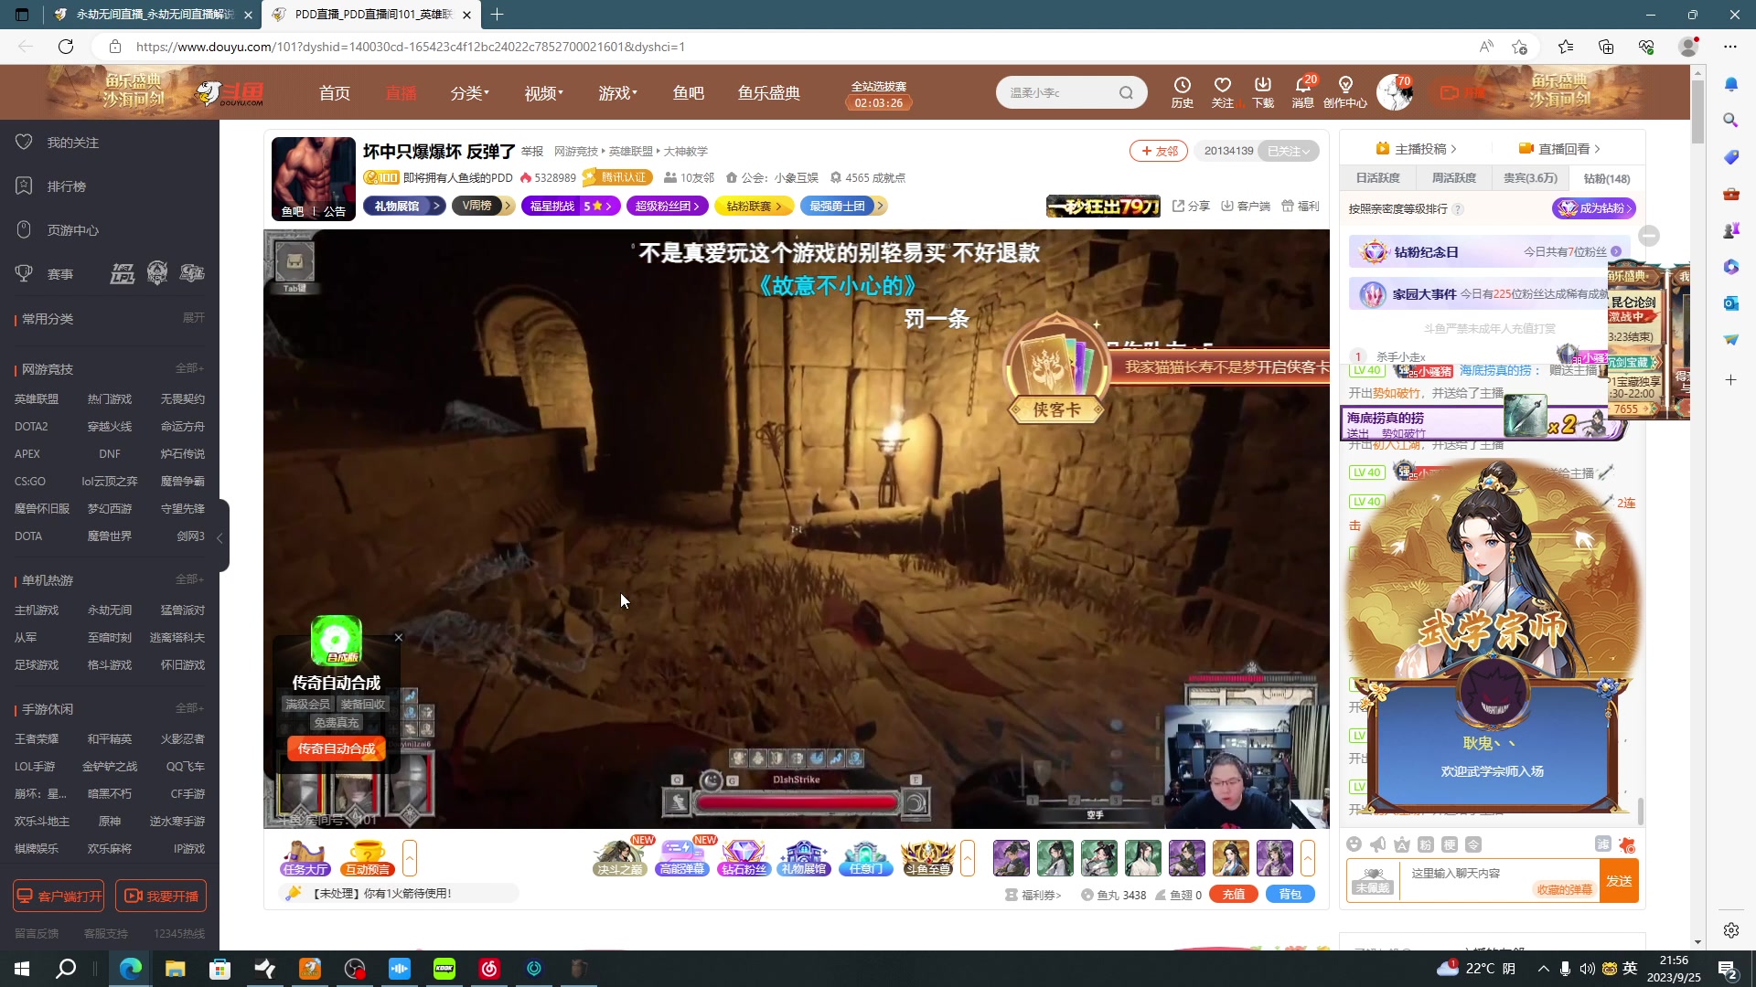The image size is (1756, 987).
Task: Open the 礼物展馆 gift hall icon below video
Action: (804, 858)
